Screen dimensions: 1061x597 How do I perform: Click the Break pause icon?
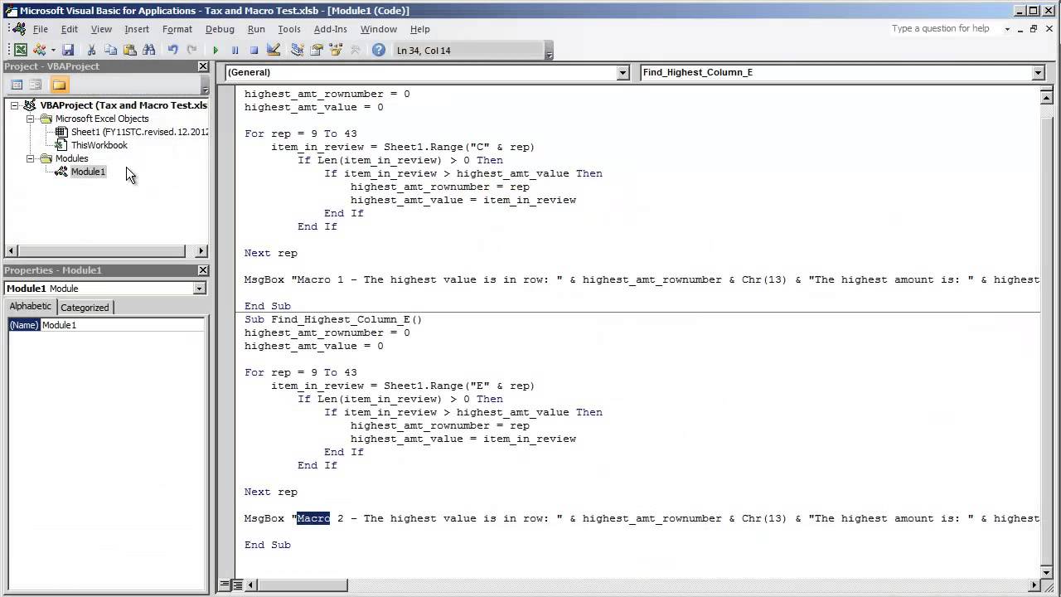click(235, 50)
